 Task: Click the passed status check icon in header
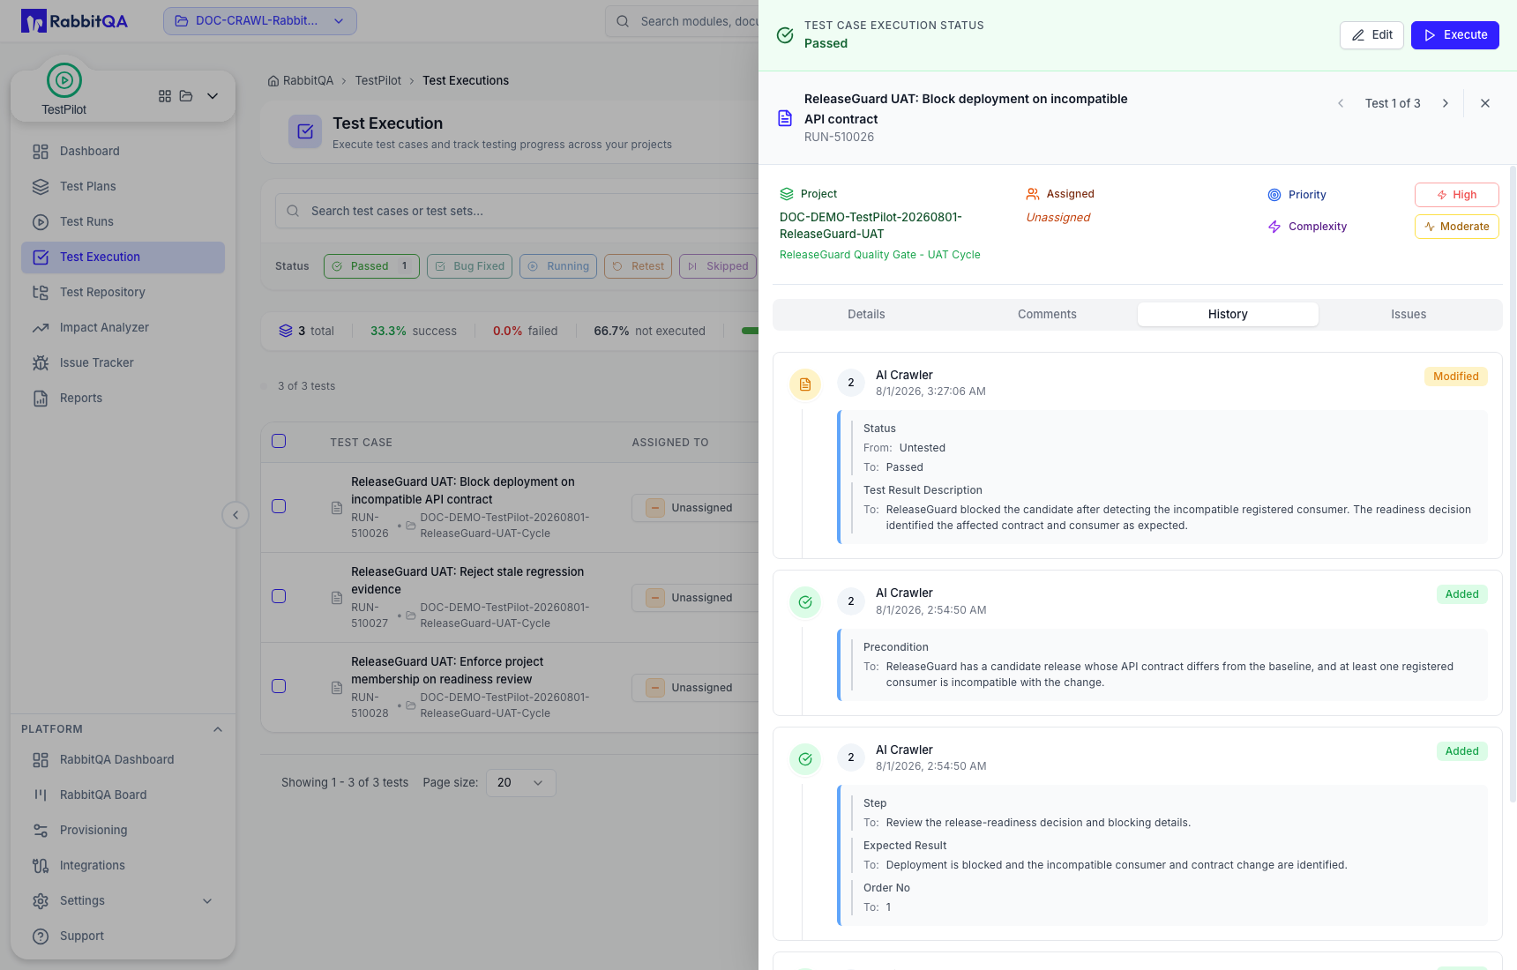pos(785,35)
